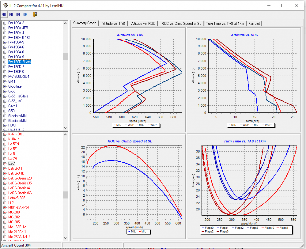Open the Turn Time vs. TAS at 1km tab
The height and width of the screenshot is (249, 306).
pyautogui.click(x=225, y=24)
